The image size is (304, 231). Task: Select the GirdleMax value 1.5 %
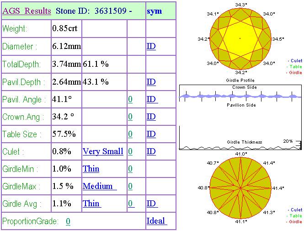tap(63, 186)
